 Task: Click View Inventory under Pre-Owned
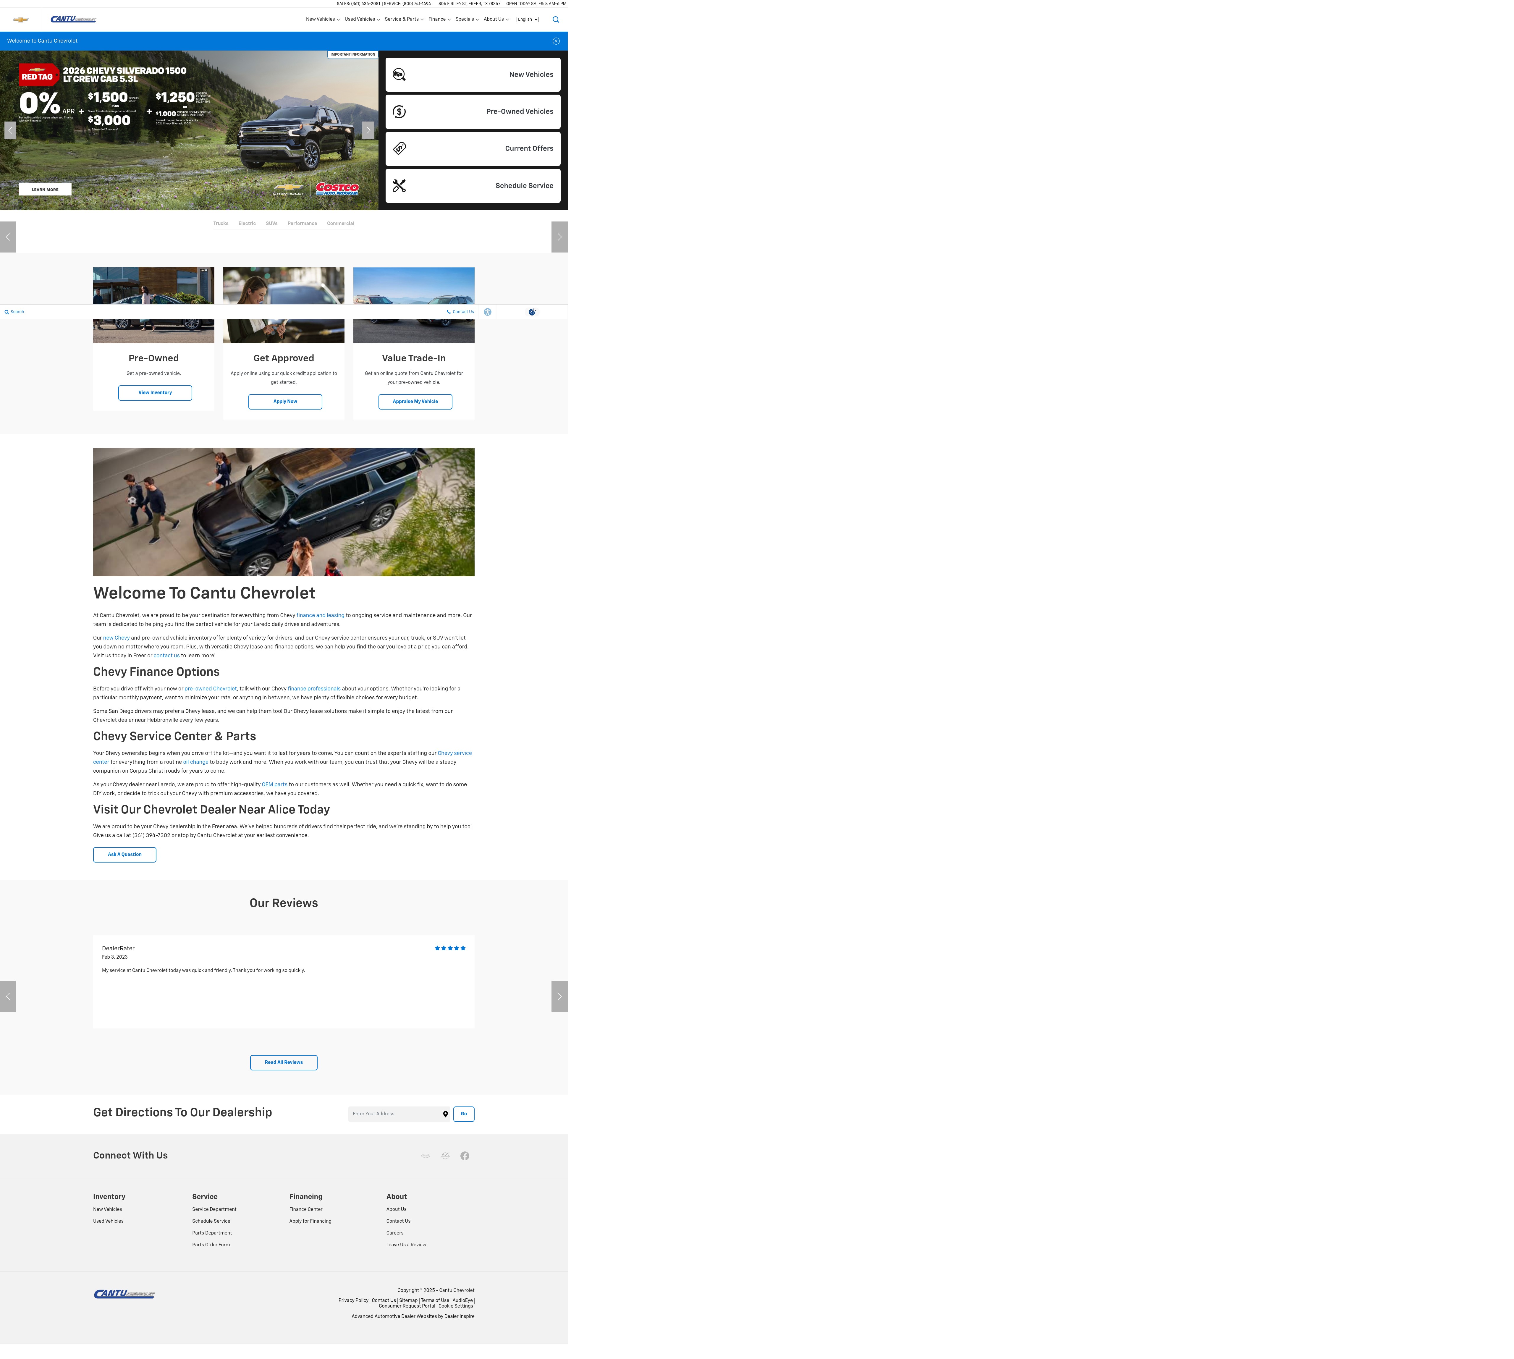point(155,393)
